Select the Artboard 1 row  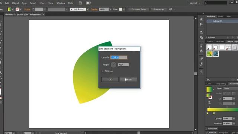click(x=222, y=21)
